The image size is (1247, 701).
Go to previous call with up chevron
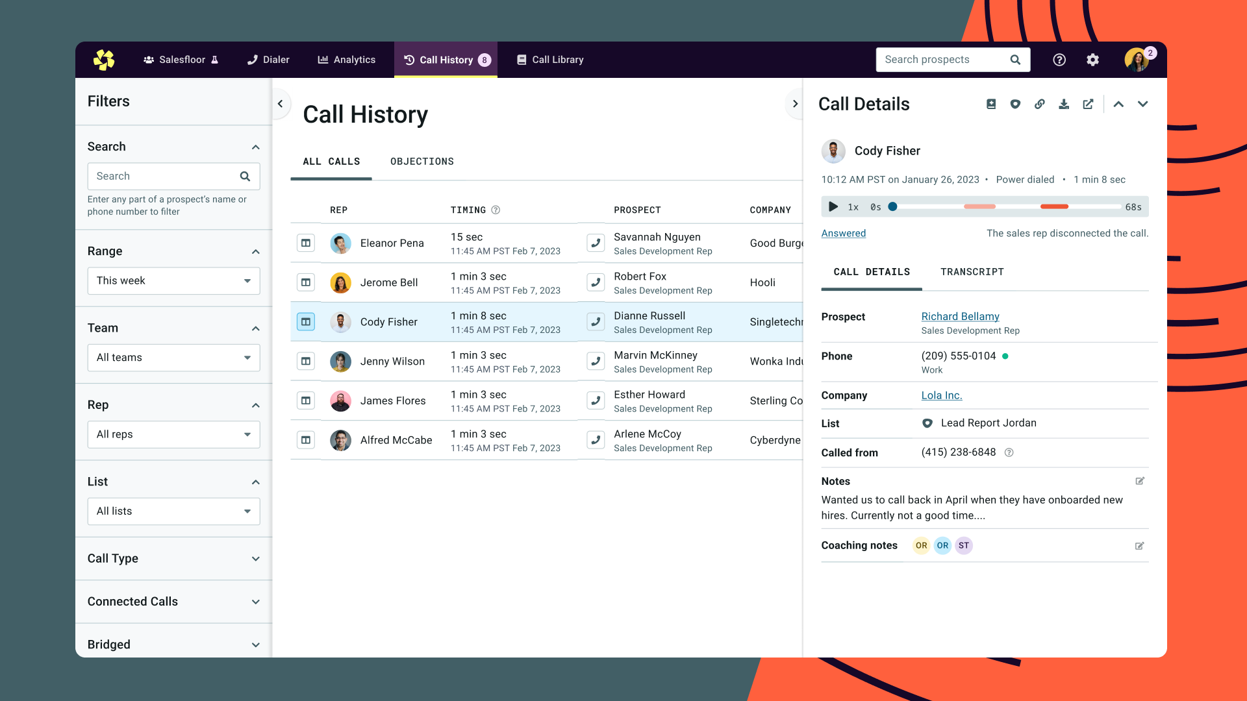click(1118, 104)
